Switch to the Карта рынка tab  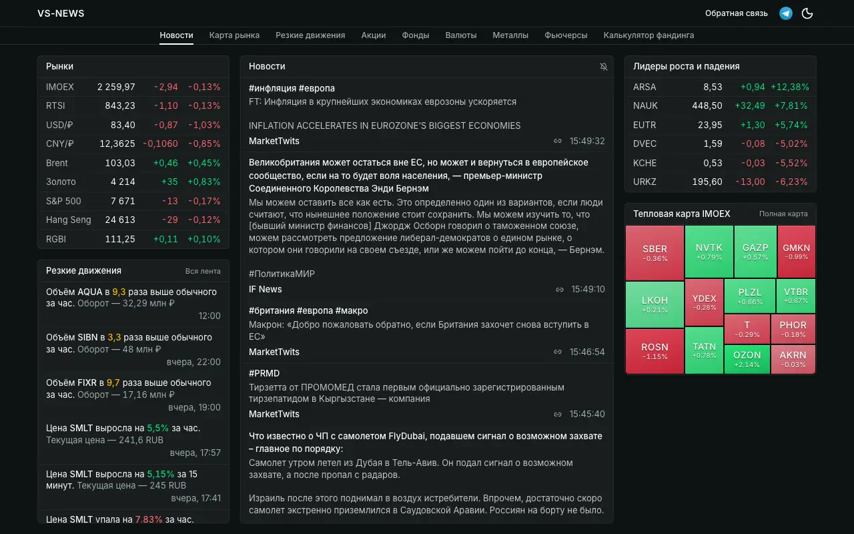[234, 35]
